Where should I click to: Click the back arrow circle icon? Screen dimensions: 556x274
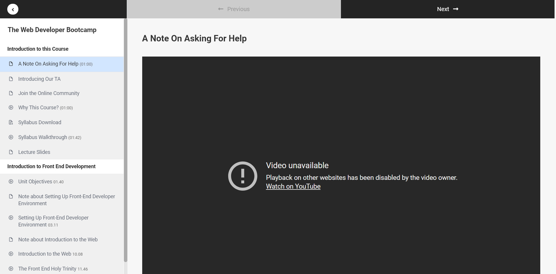(x=13, y=9)
